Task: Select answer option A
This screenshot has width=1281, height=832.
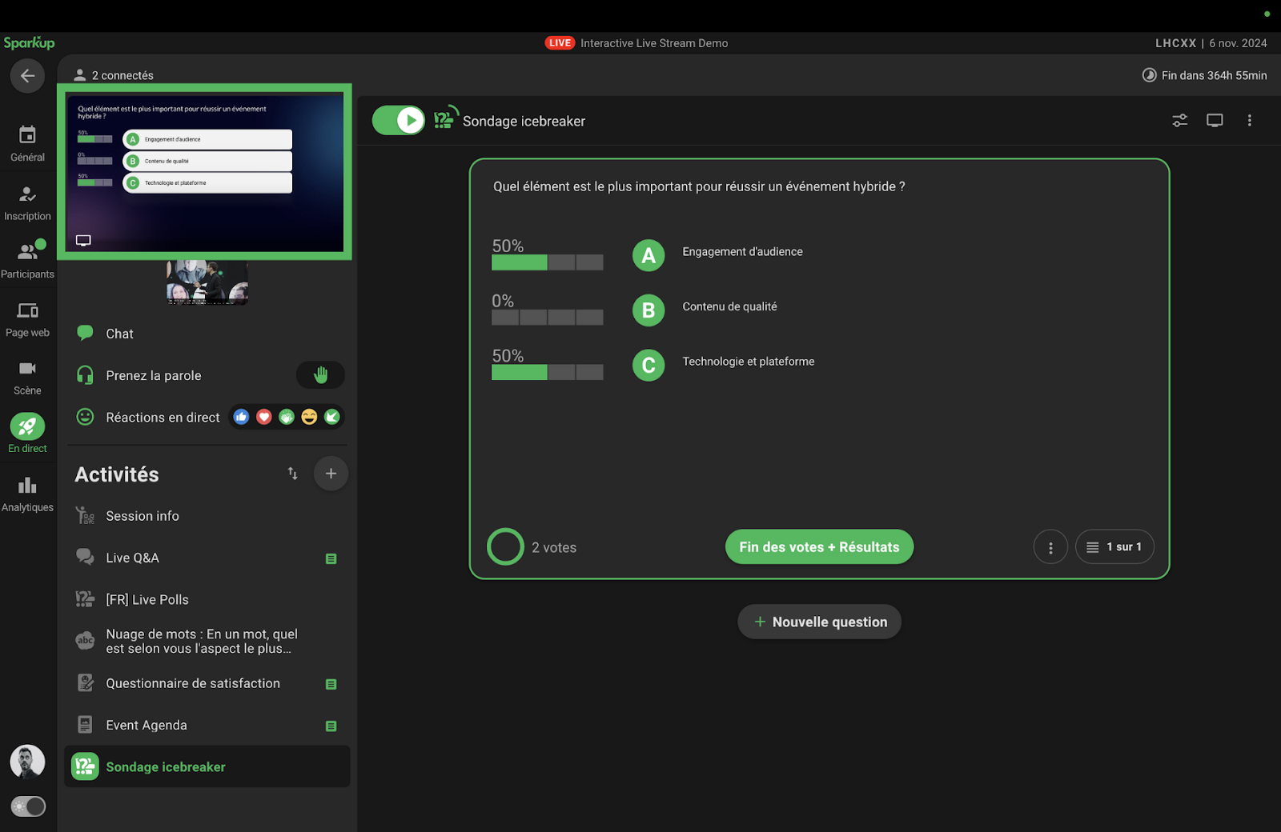Action: [x=649, y=256]
